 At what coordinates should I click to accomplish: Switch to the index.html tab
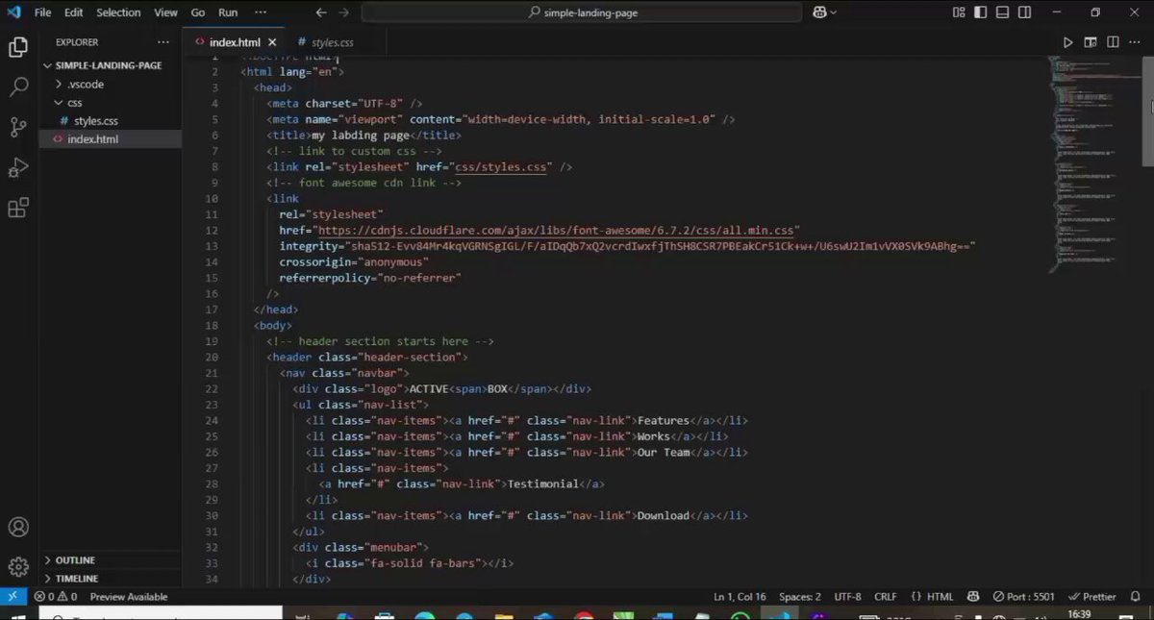coord(234,42)
